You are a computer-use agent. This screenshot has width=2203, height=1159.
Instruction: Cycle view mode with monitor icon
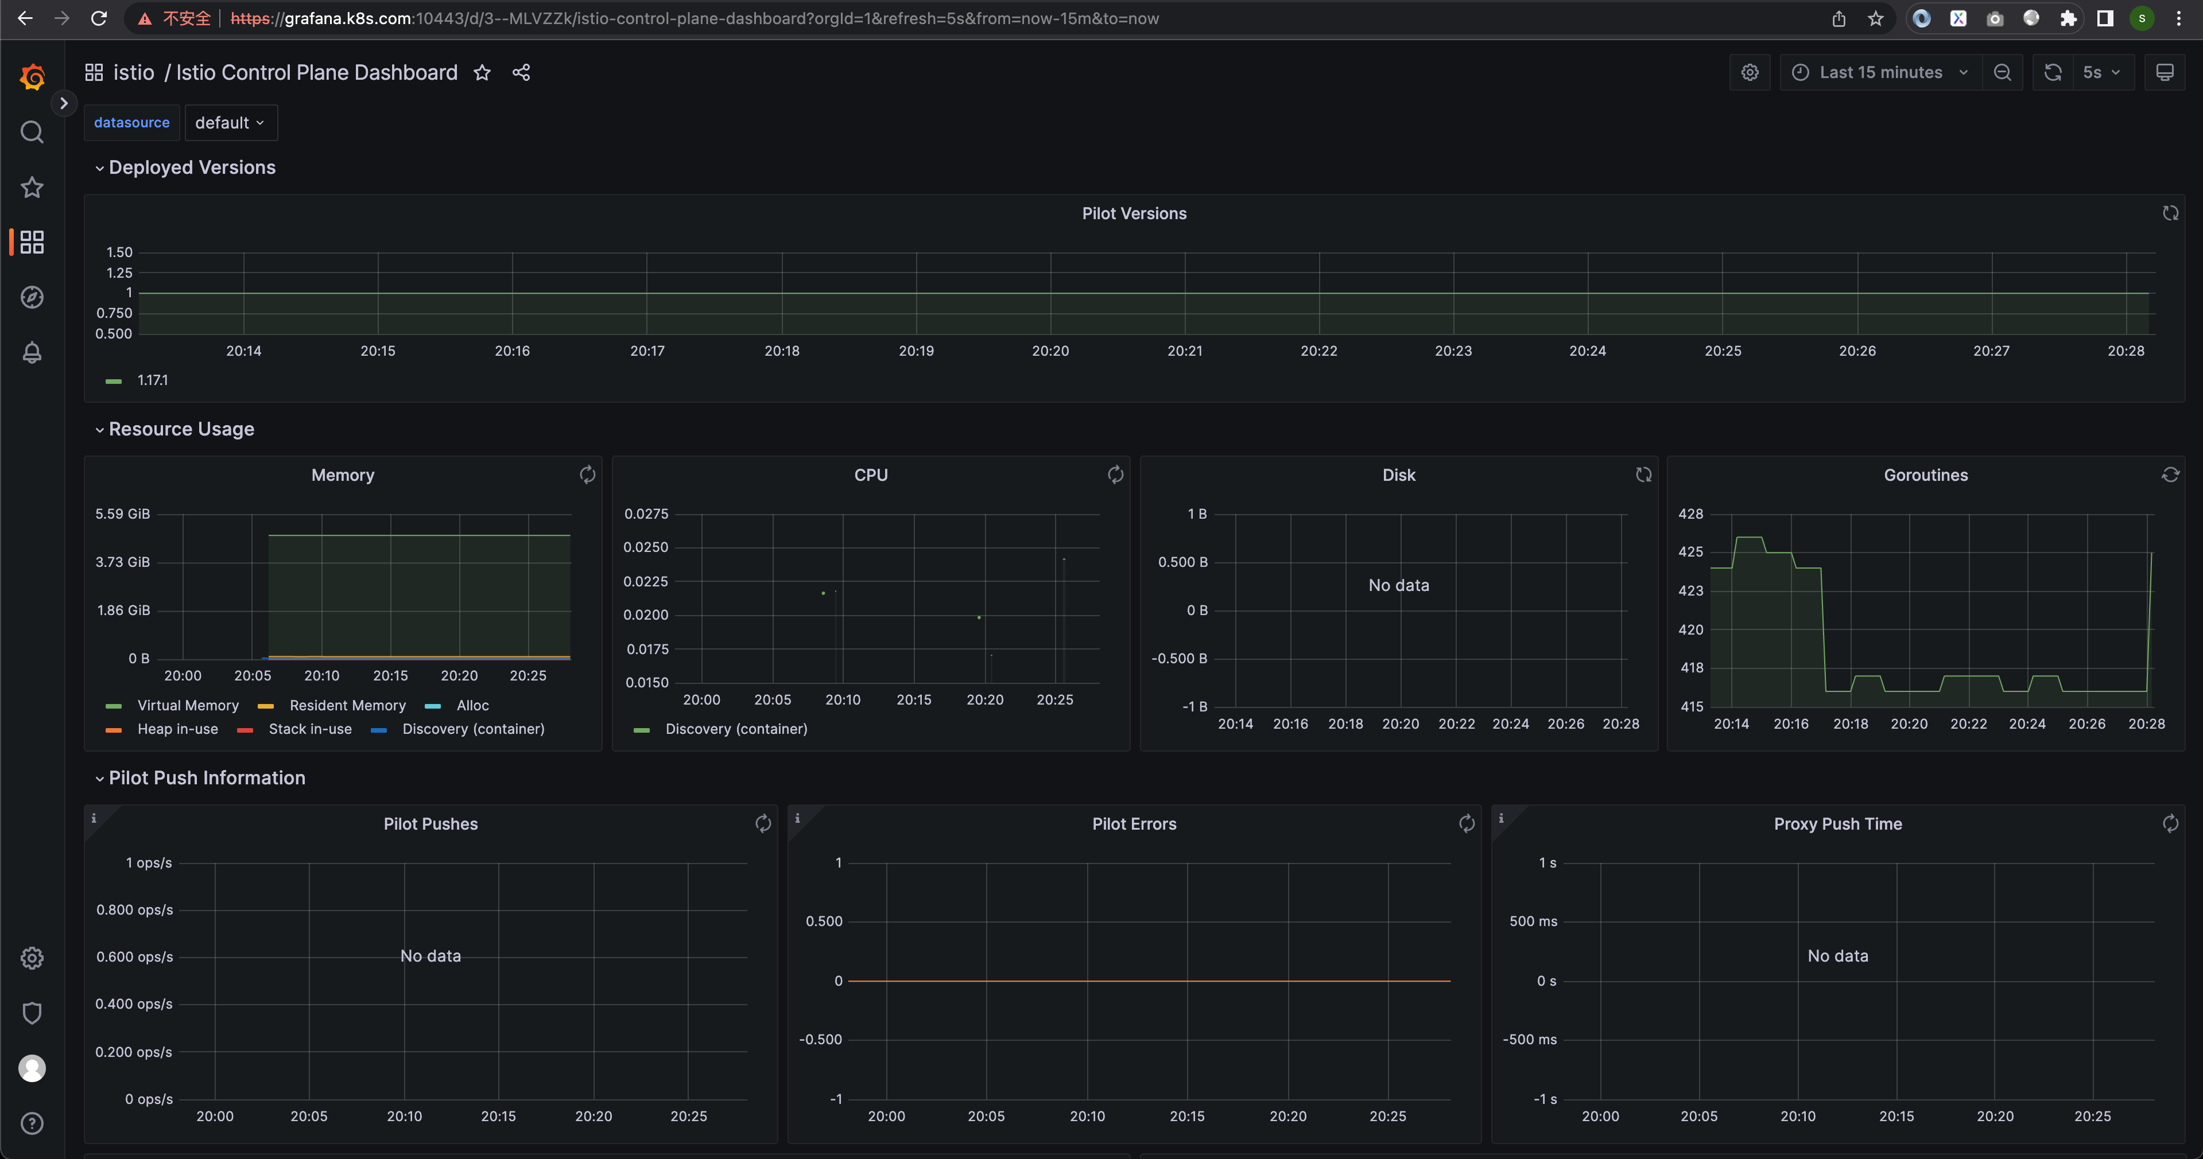pyautogui.click(x=2165, y=73)
